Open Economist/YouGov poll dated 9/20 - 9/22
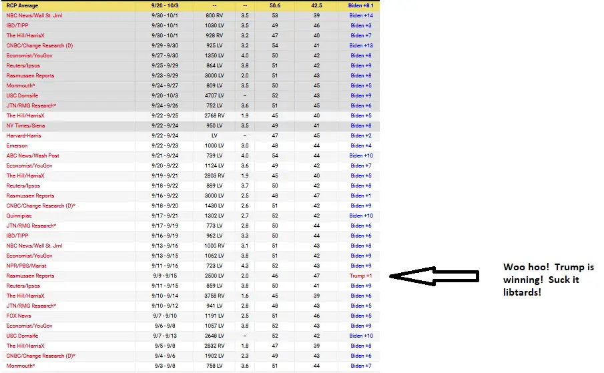Image resolution: width=604 pixels, height=373 pixels. click(x=29, y=165)
